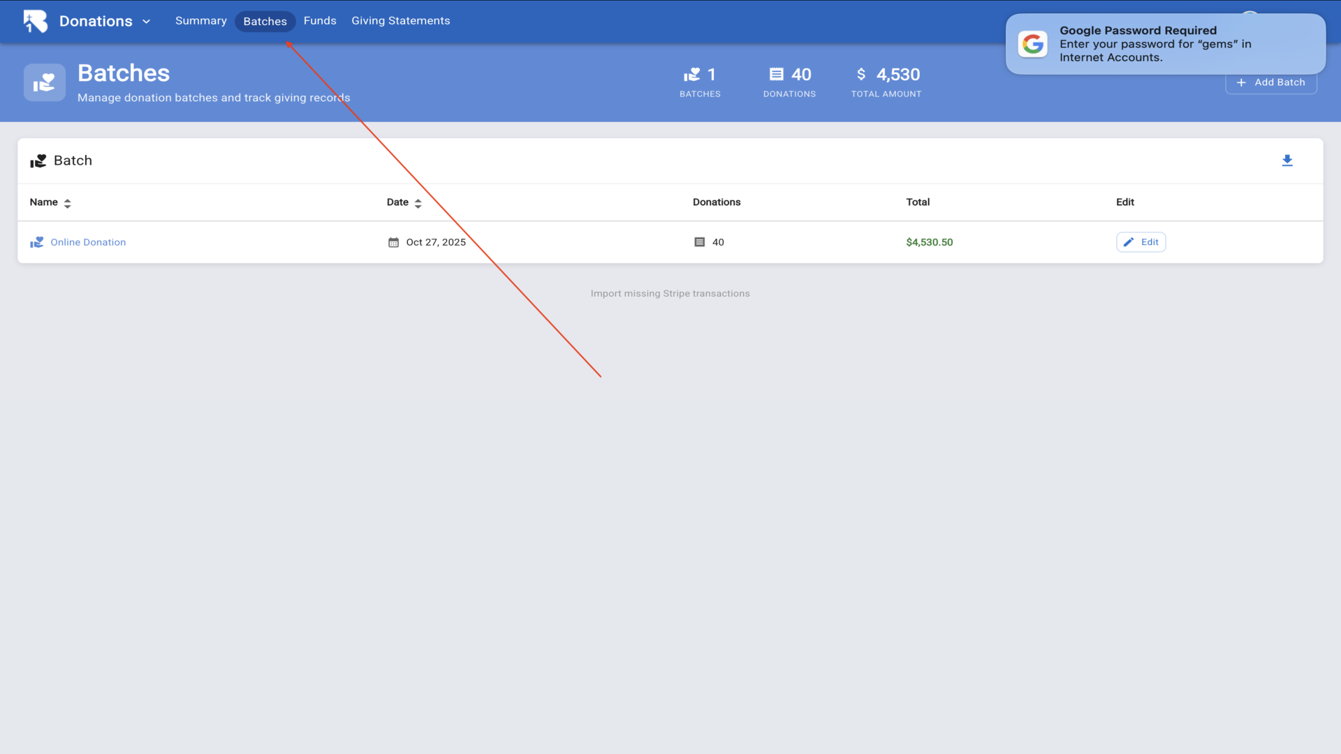Click the donations list icon beside 40

coord(699,242)
